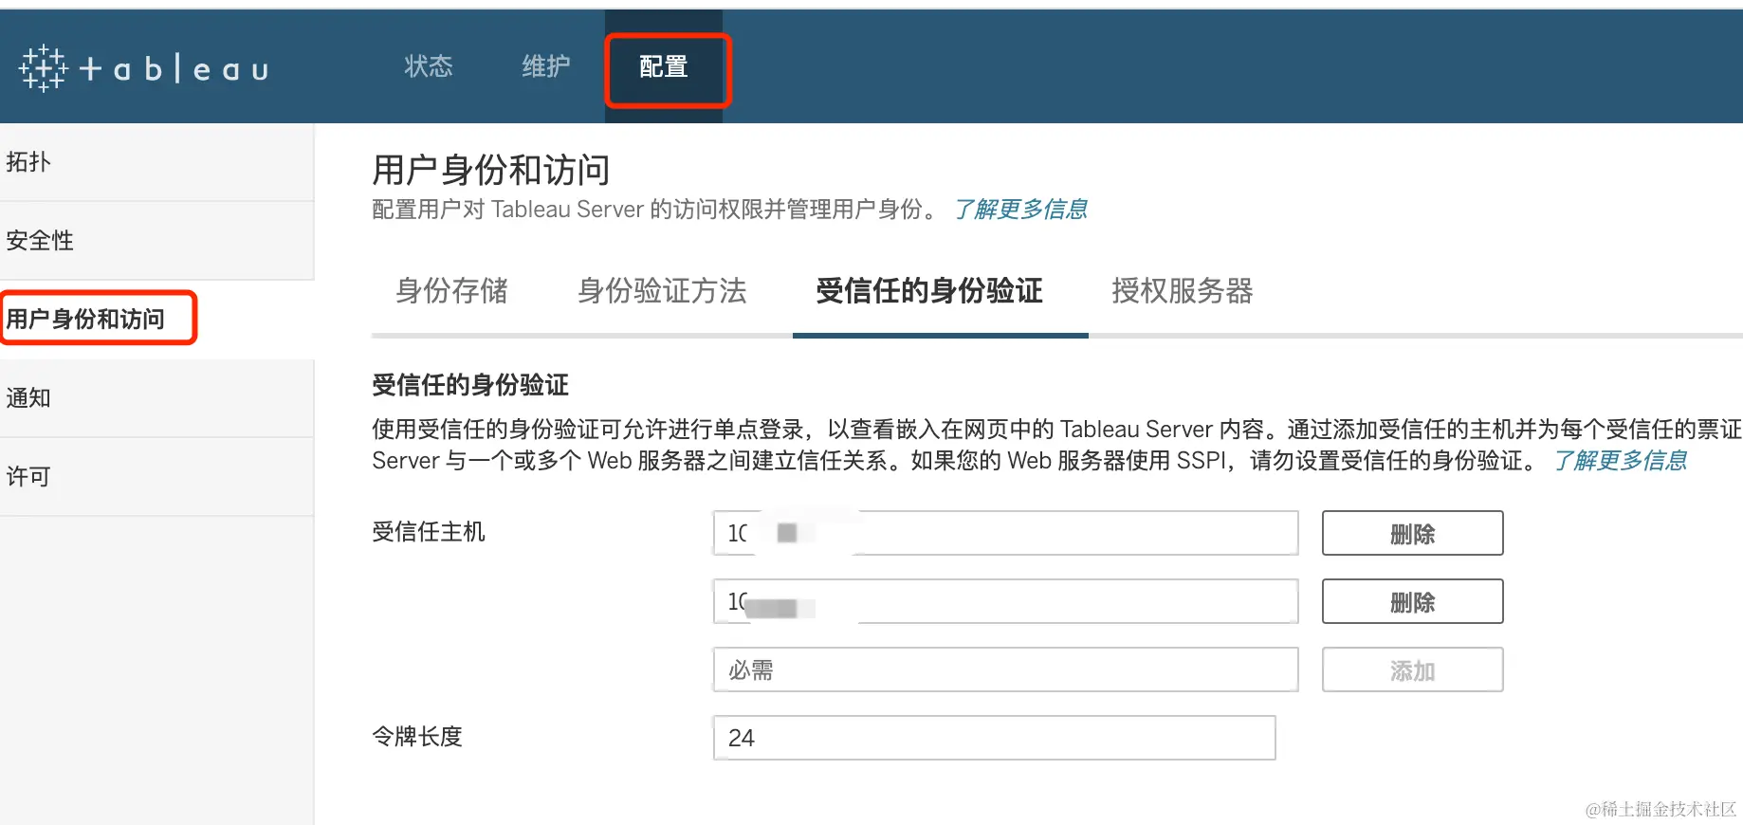Click the 添加 button
Screen dimensions: 1743x825
click(1413, 669)
